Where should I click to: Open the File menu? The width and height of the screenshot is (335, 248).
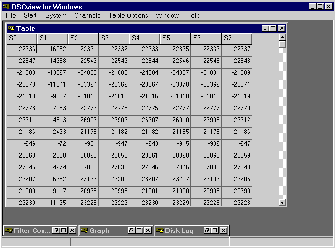11,16
